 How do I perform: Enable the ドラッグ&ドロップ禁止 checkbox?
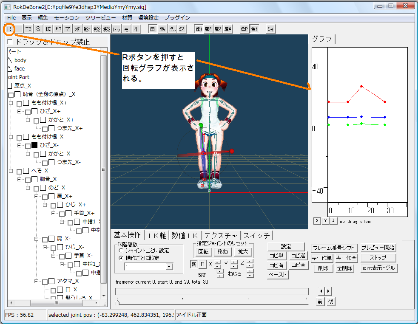[x=11, y=42]
